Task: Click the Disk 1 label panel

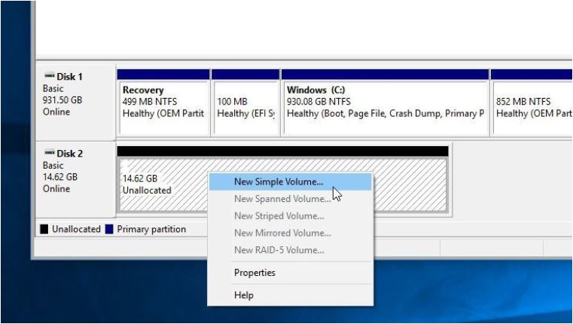Action: (75, 102)
